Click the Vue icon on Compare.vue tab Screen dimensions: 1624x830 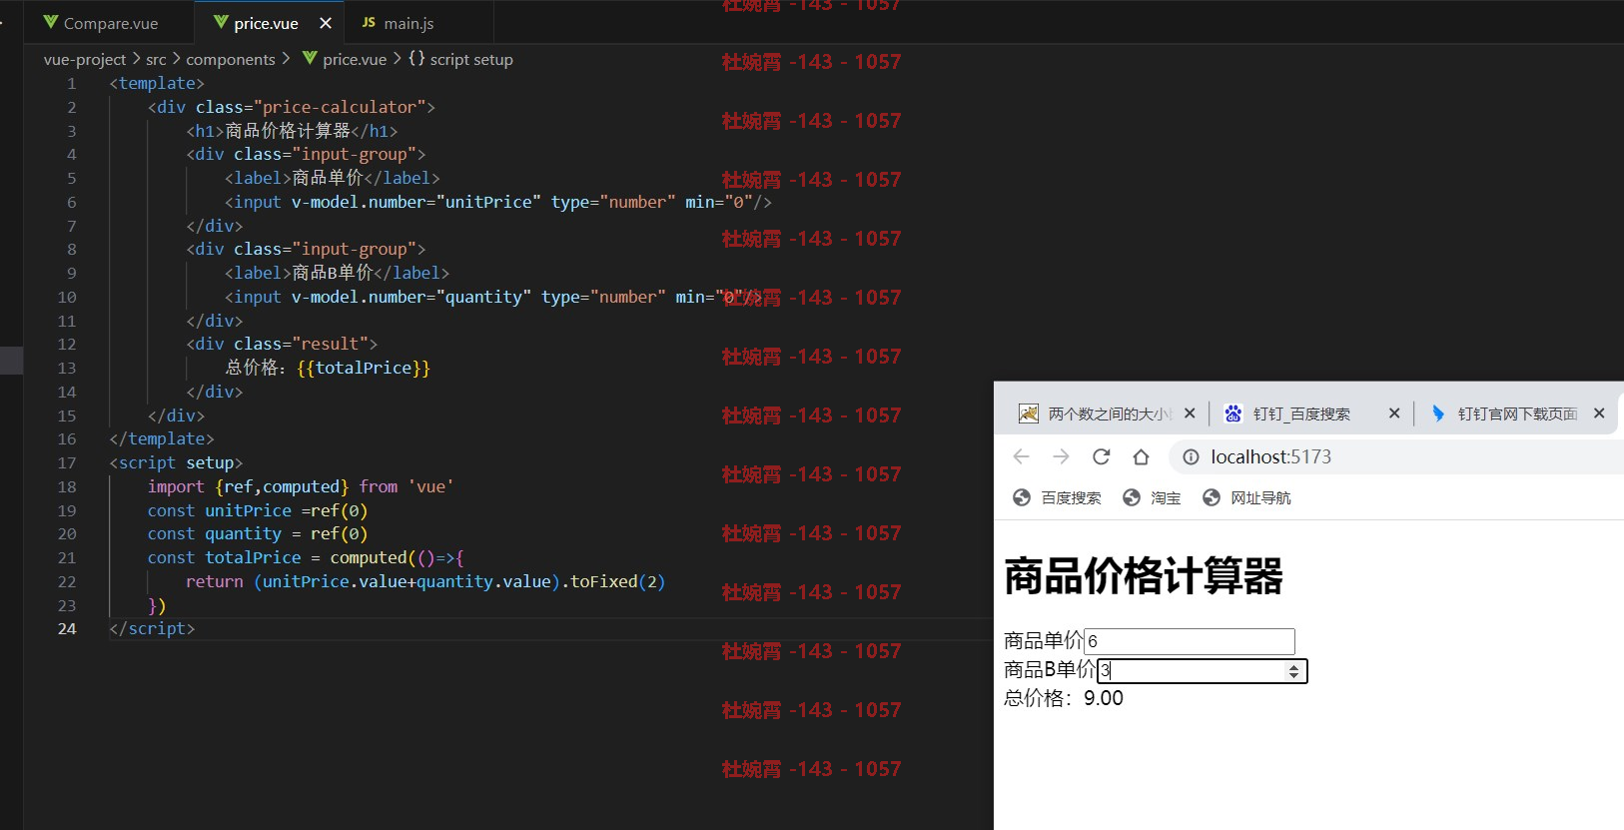point(51,22)
